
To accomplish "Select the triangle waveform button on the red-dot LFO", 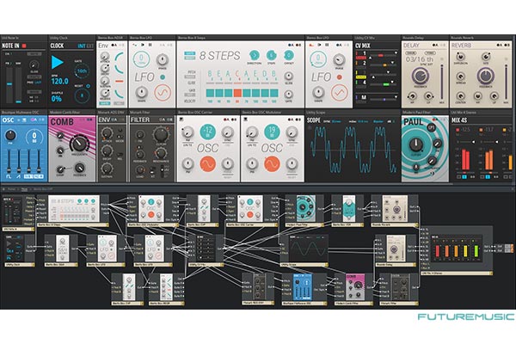I will (340, 93).
